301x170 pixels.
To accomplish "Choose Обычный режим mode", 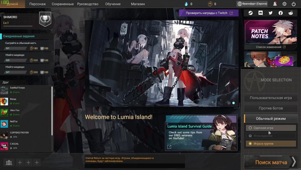I will 271,119.
